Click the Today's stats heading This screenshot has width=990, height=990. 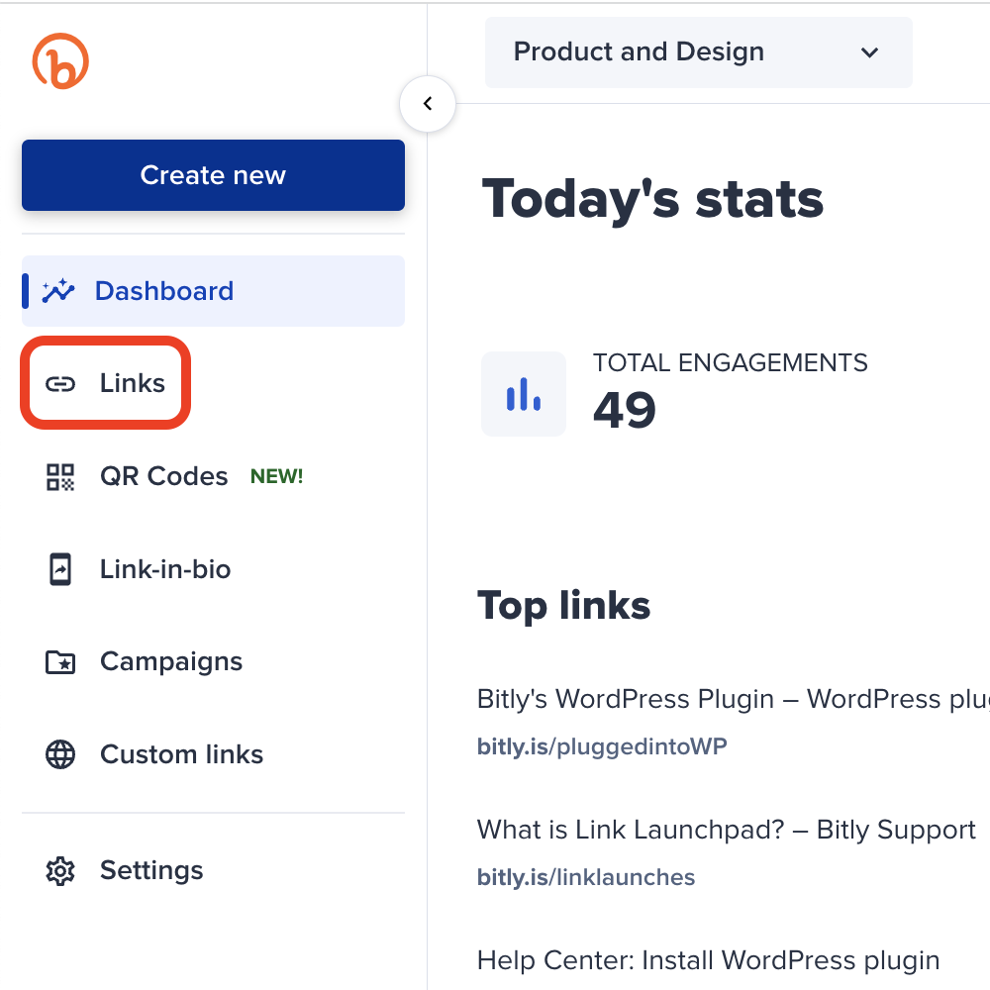(x=652, y=200)
